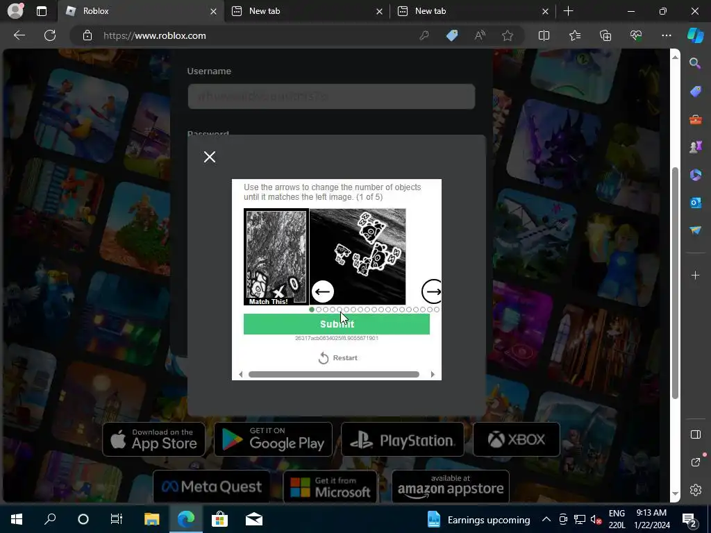Open the PlayStation badge
Screen dimensions: 711x533
pos(403,439)
